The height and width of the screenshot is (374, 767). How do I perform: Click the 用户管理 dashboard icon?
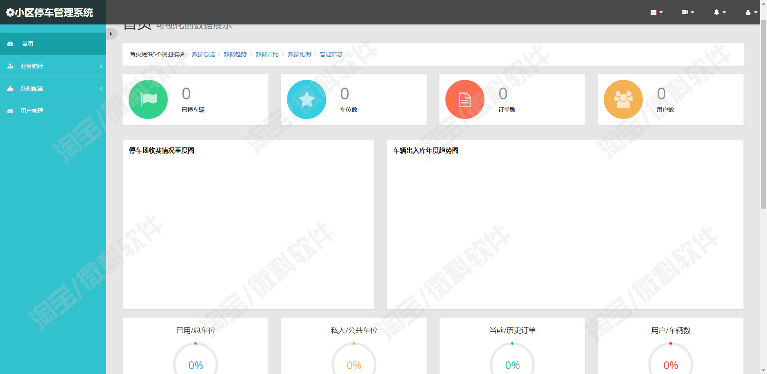point(11,111)
